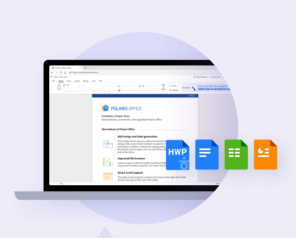Click the blue word document icon
The width and height of the screenshot is (296, 238).
(207, 155)
